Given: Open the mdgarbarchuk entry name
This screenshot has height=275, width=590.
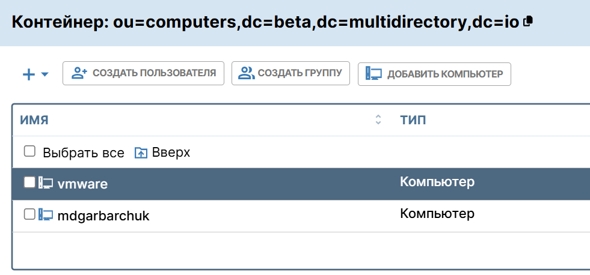Looking at the screenshot, I should (x=103, y=216).
